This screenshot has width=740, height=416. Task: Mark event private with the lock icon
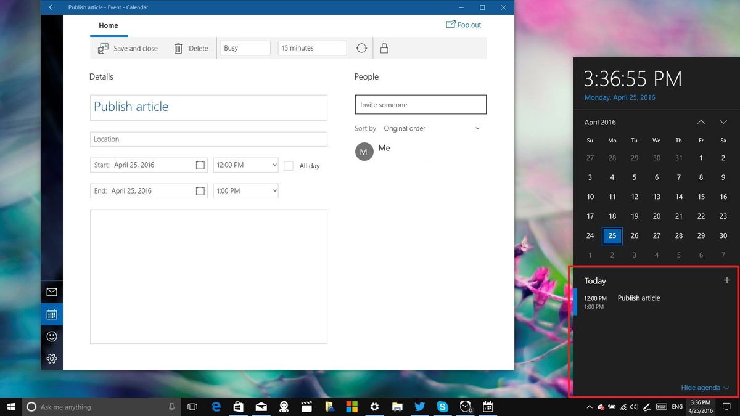pos(384,47)
